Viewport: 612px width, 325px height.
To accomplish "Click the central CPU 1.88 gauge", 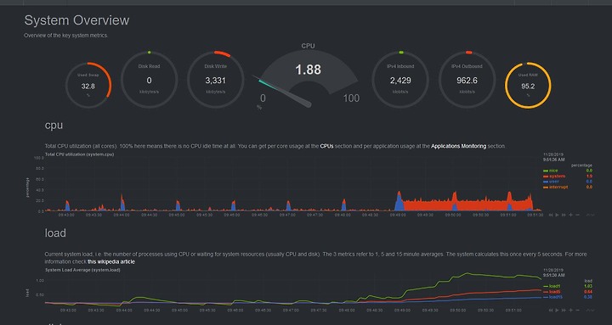I will [308, 76].
